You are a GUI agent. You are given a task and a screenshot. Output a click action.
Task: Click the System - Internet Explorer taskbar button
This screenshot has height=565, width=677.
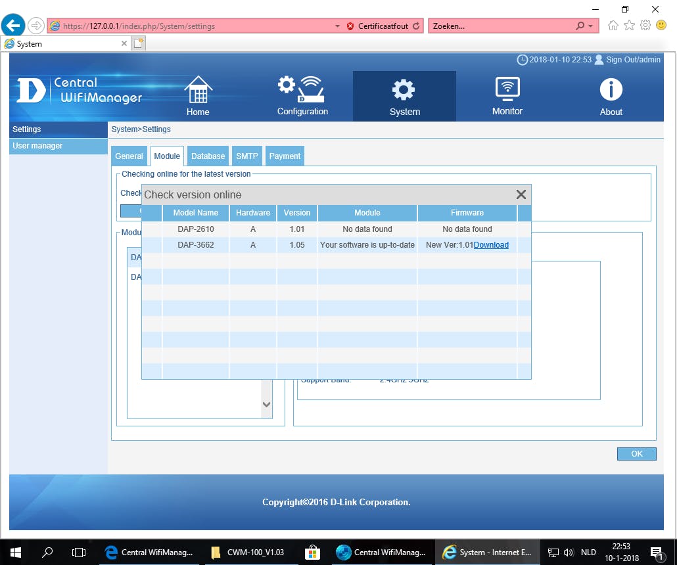coord(488,552)
